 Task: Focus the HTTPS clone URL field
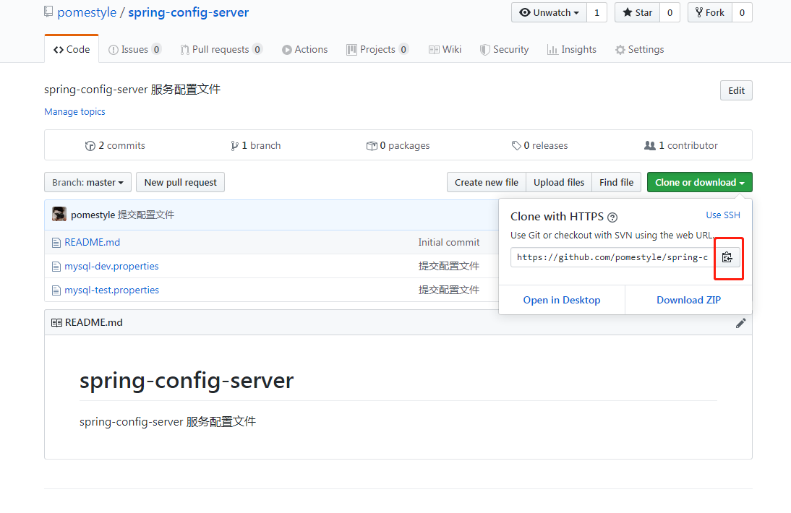pyautogui.click(x=612, y=257)
